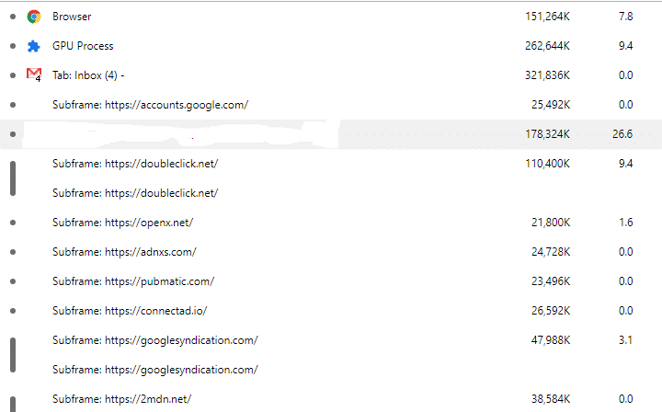Viewport: 662px width, 412px height.
Task: Select the GPU Process row label
Action: click(83, 46)
